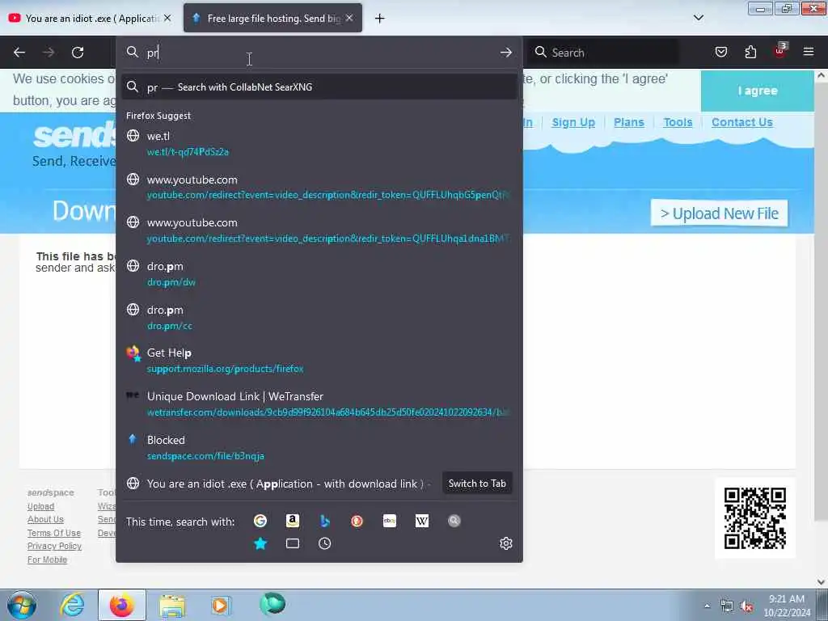The height and width of the screenshot is (621, 828).
Task: Click the muted volume tray icon
Action: [746, 606]
